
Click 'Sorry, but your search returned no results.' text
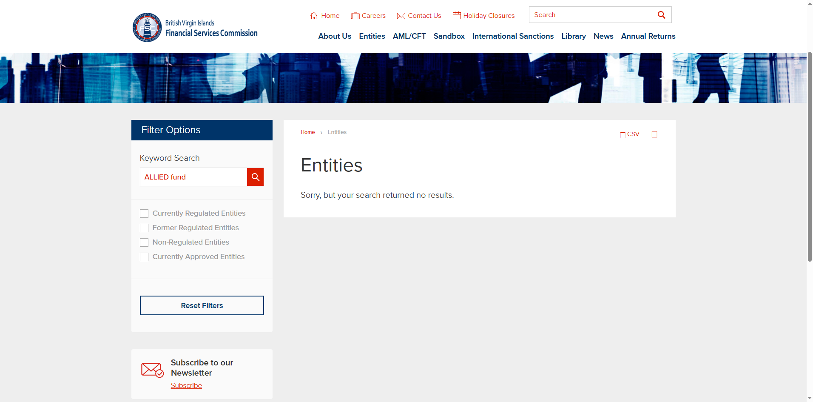(377, 195)
